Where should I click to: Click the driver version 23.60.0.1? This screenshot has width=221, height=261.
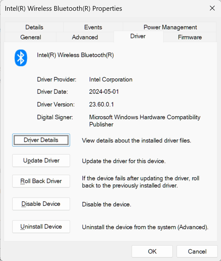click(101, 105)
